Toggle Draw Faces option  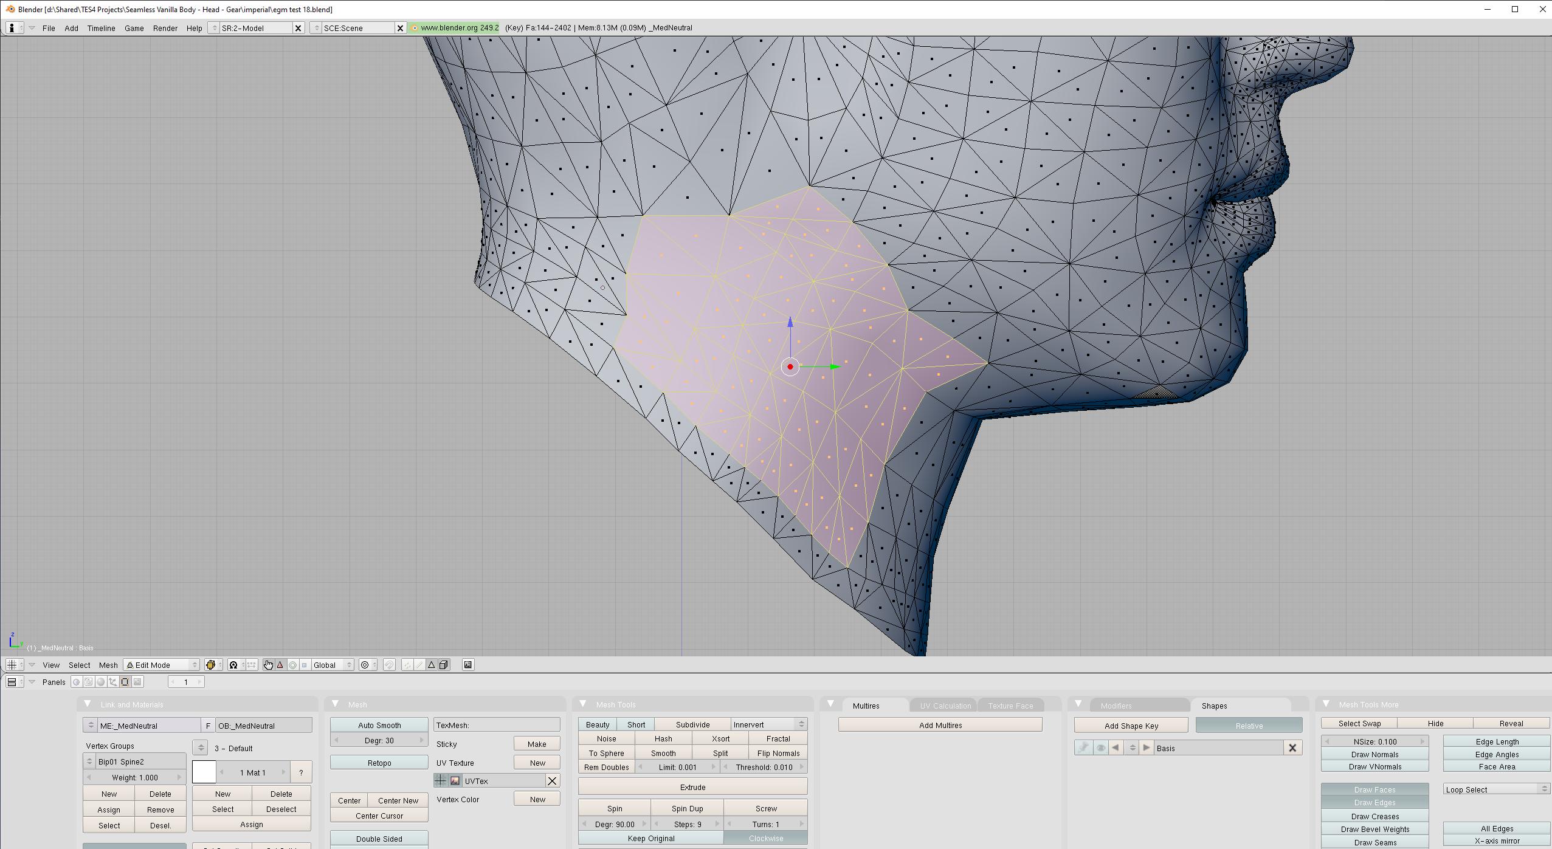pos(1374,789)
